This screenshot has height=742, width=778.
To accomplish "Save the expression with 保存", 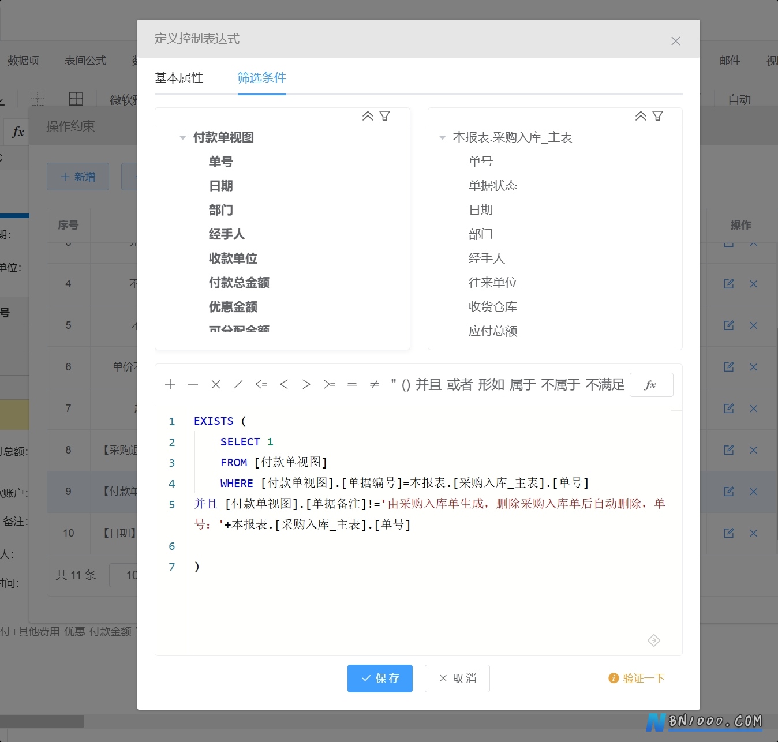I will [x=380, y=679].
